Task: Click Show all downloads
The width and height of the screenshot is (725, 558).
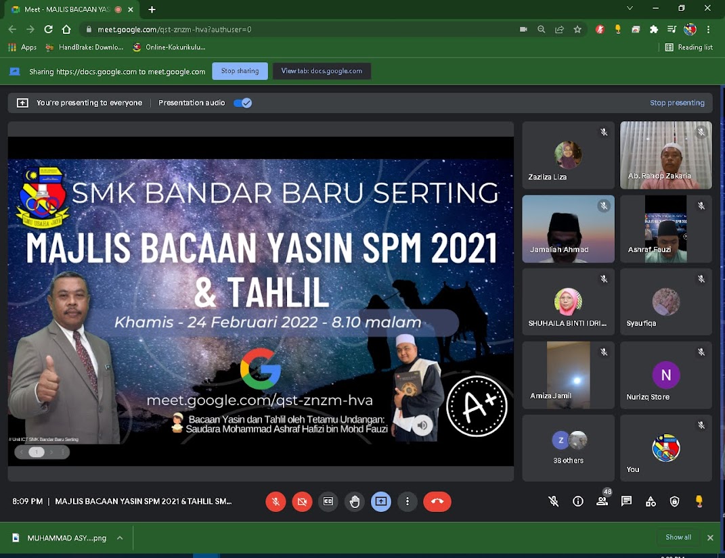Action: pyautogui.click(x=678, y=537)
